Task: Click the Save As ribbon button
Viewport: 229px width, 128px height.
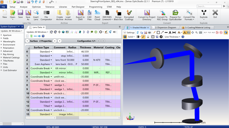Action: (x=28, y=15)
